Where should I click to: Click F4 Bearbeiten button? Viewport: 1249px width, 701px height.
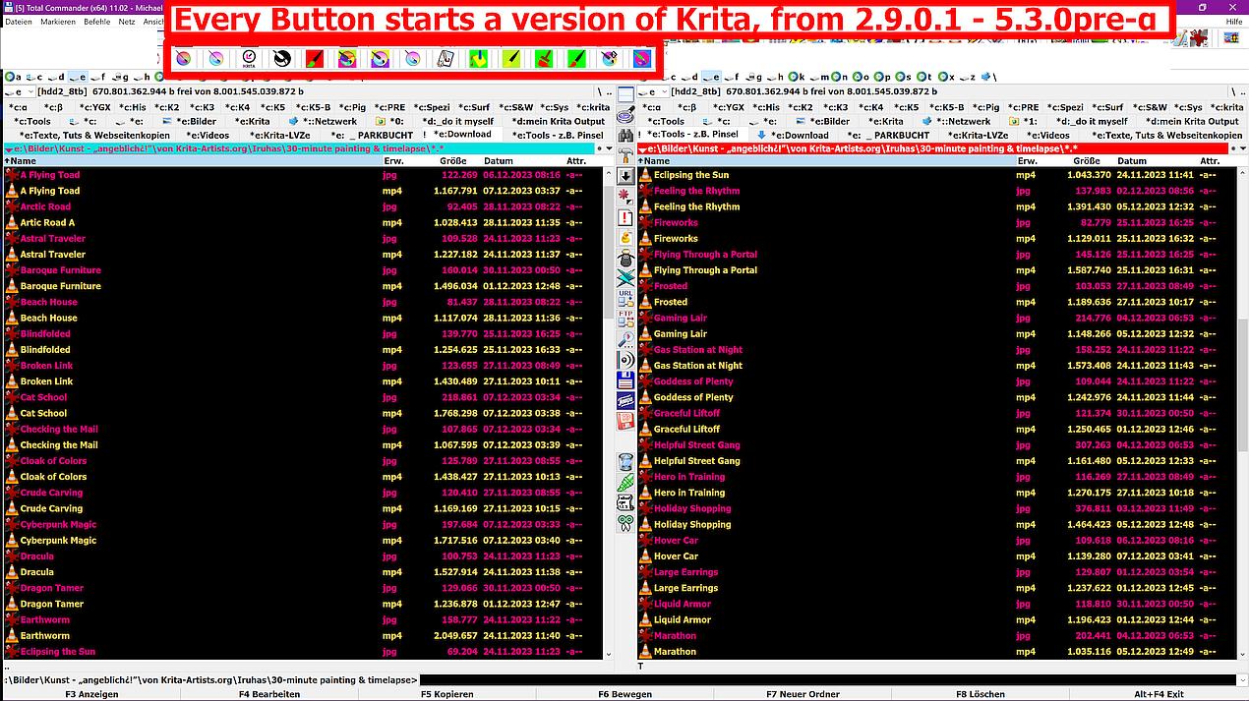[x=269, y=694]
